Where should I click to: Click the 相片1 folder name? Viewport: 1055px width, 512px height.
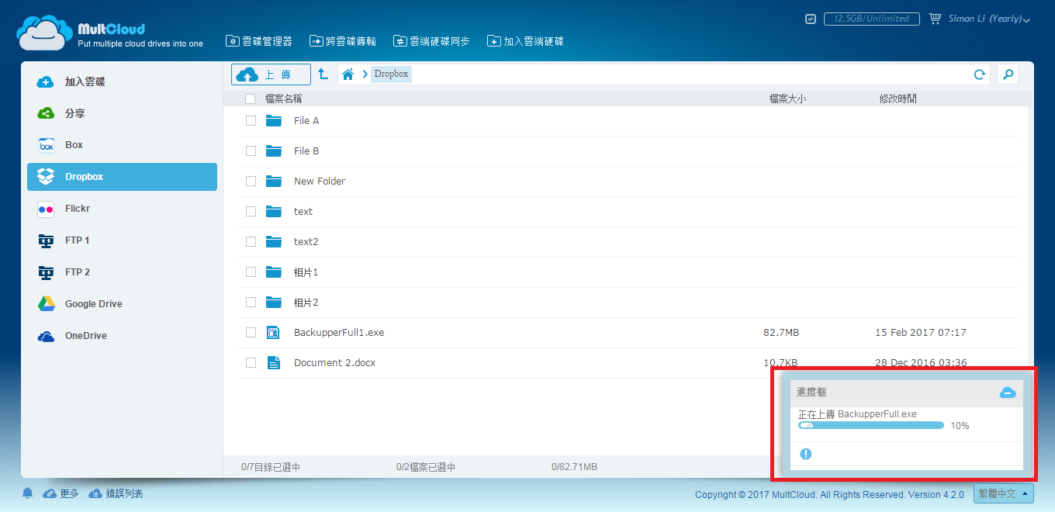306,272
